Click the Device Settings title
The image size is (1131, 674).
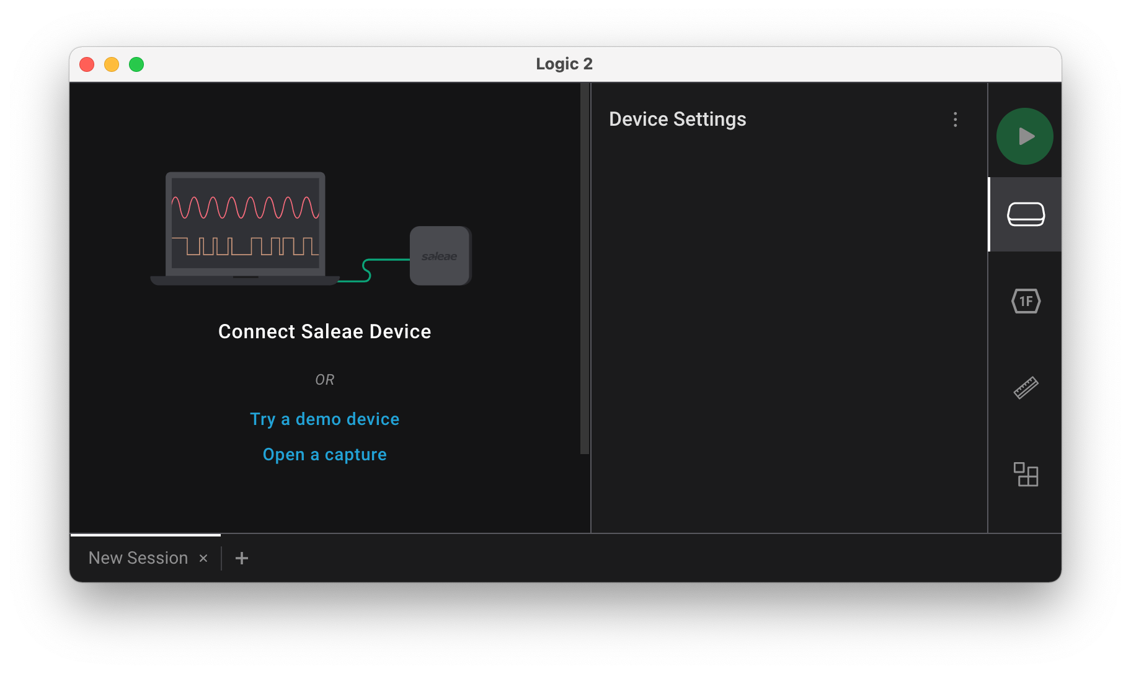pos(677,119)
